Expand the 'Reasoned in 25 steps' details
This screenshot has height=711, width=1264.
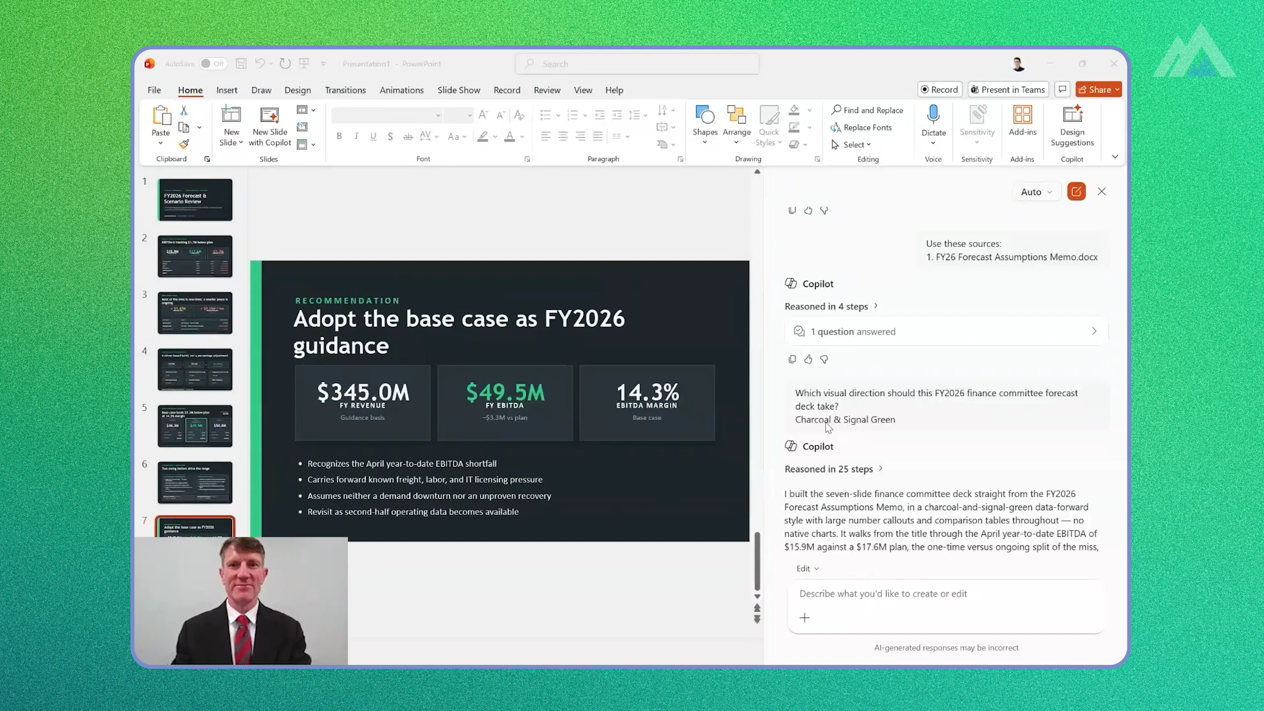tap(834, 469)
